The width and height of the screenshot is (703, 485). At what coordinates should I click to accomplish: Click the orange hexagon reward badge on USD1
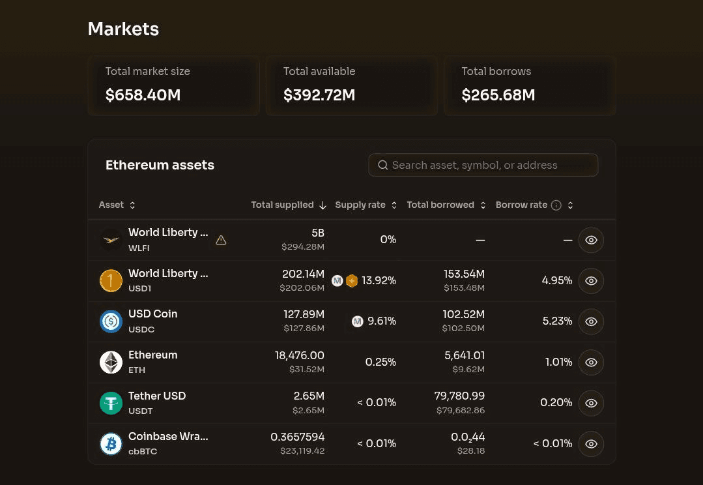352,281
